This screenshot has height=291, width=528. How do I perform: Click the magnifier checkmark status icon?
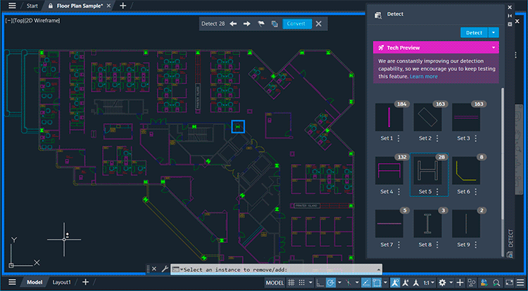[x=496, y=283]
